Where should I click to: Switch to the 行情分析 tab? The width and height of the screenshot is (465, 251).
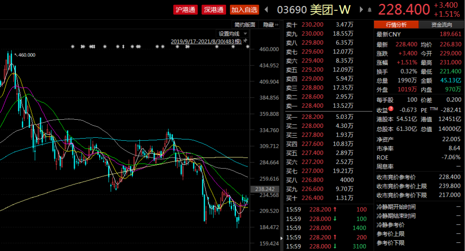(396, 25)
